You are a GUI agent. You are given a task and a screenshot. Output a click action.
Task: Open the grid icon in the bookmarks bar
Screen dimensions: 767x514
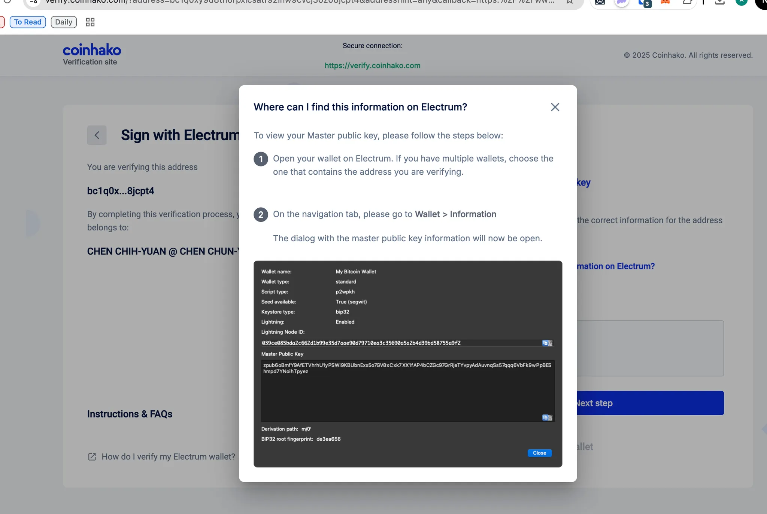(90, 22)
